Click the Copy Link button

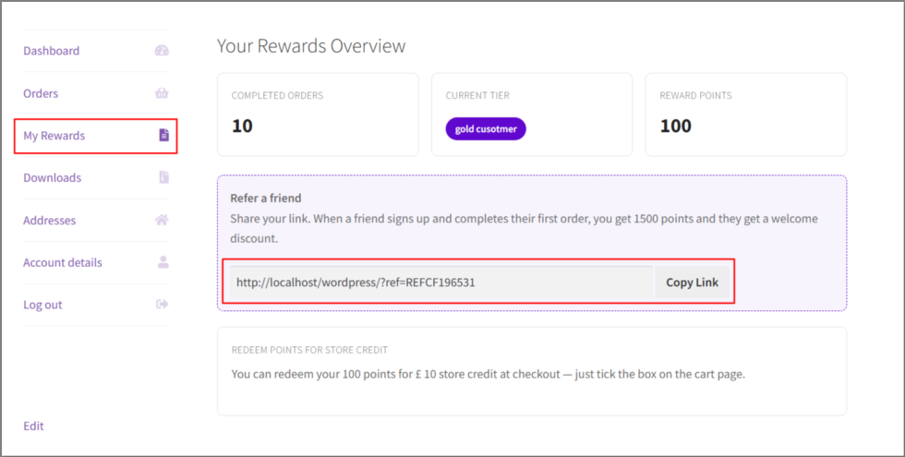click(692, 283)
